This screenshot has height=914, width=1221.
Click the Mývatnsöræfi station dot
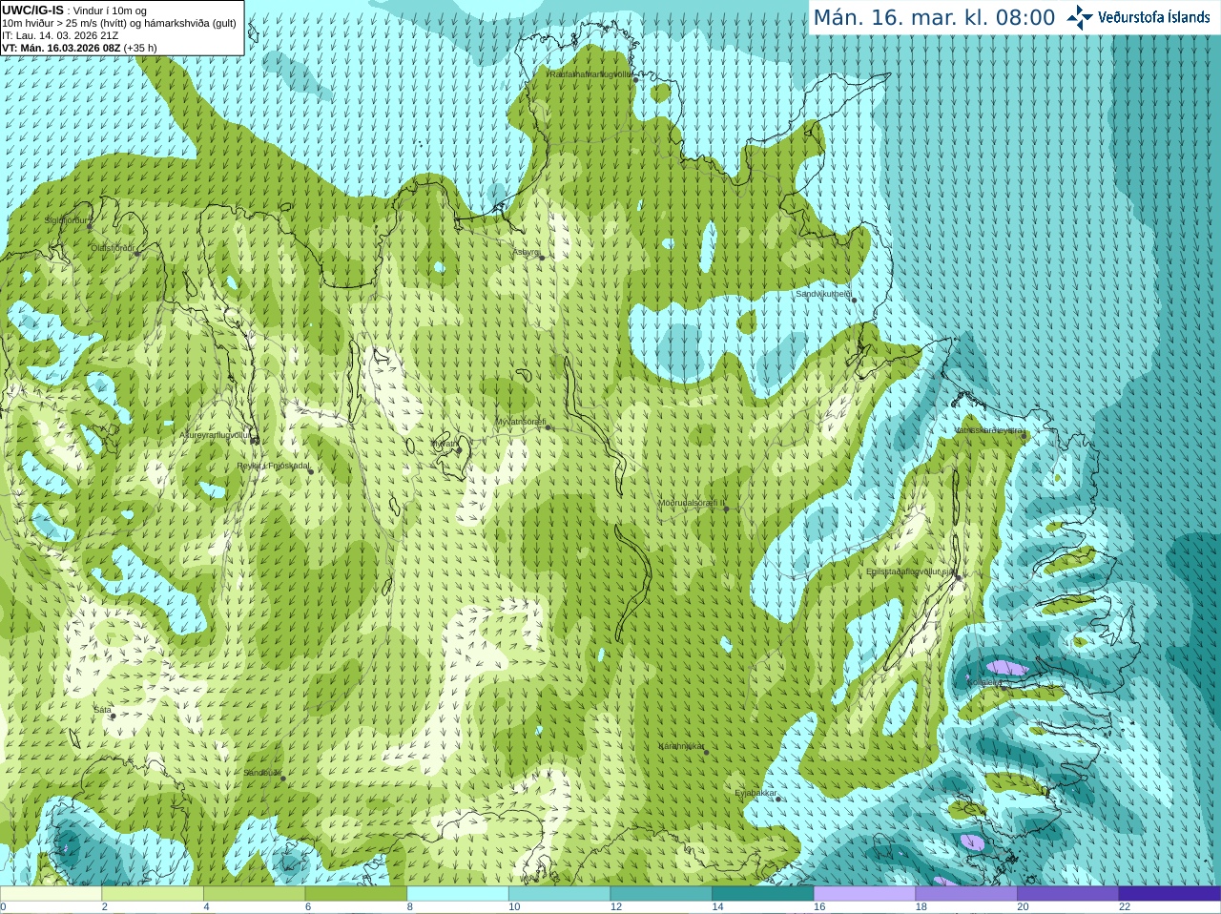coord(548,427)
